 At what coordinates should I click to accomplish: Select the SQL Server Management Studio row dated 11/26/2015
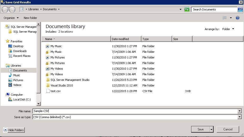point(118,80)
